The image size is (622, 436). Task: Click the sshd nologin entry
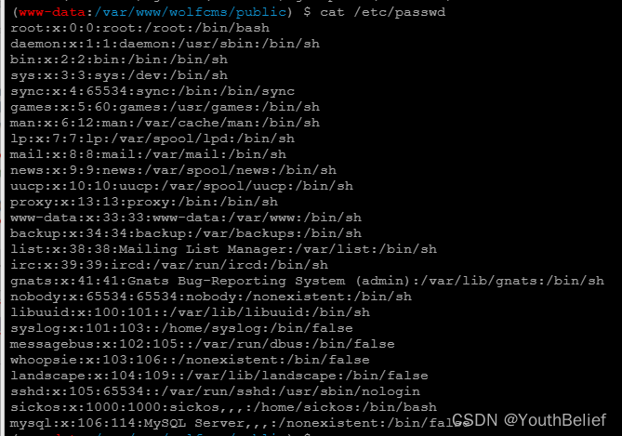point(216,391)
